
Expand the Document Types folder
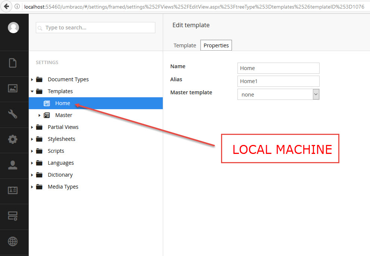click(x=32, y=79)
